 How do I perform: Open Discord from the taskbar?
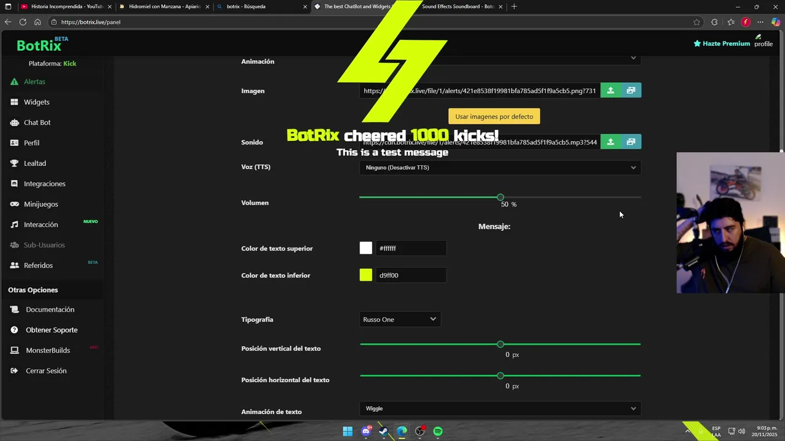(366, 431)
